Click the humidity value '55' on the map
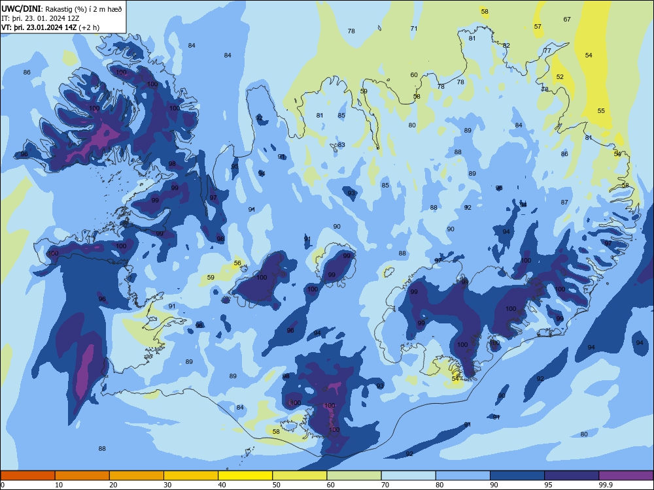 pos(601,110)
